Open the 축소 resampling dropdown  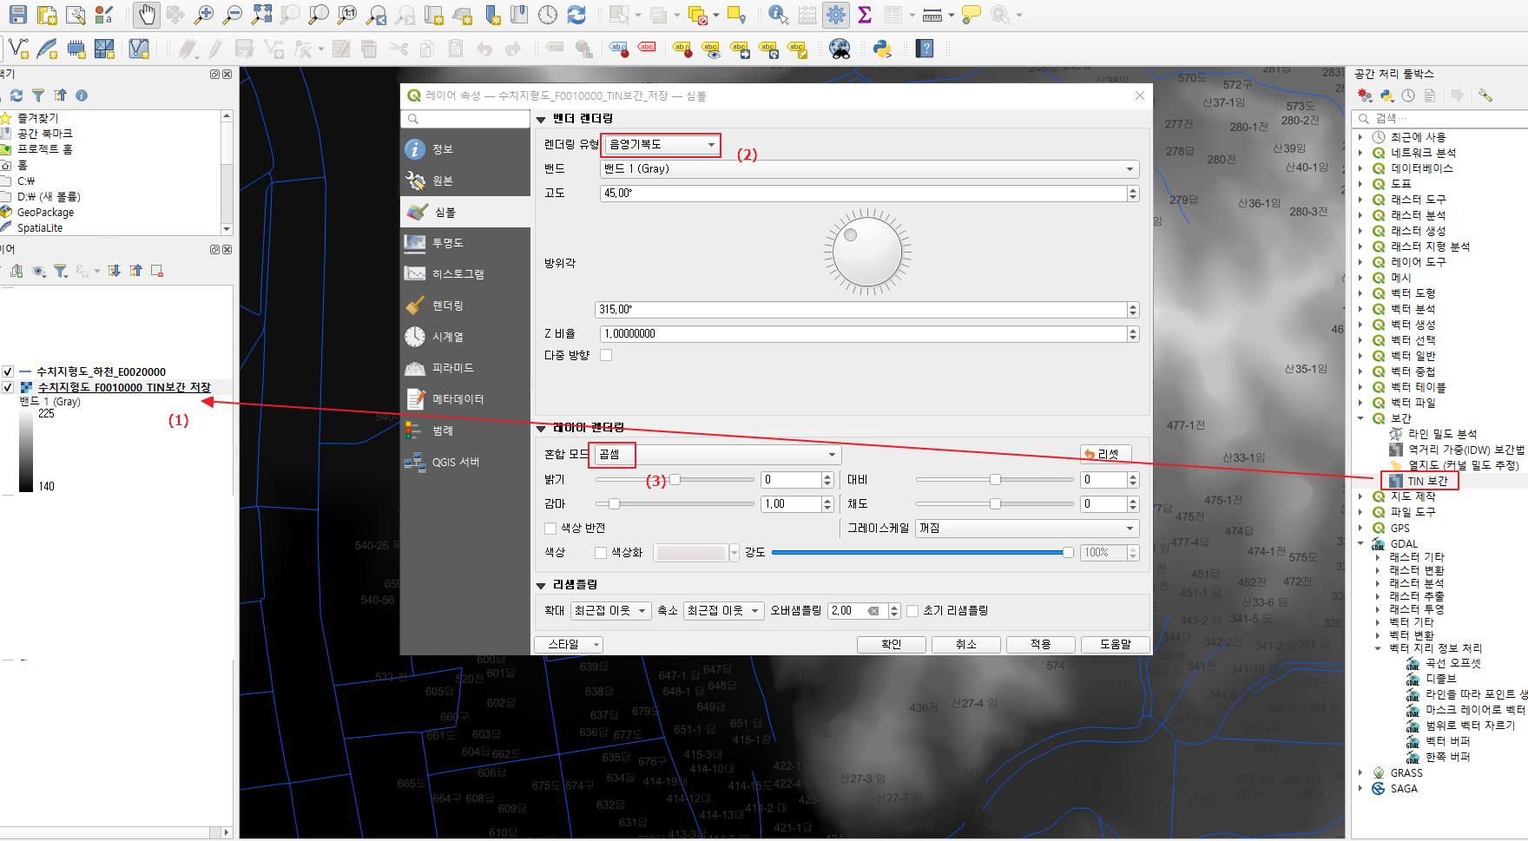tap(723, 611)
